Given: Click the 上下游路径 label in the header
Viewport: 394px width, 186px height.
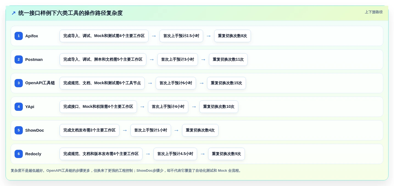Looking at the screenshot, I should [x=374, y=12].
